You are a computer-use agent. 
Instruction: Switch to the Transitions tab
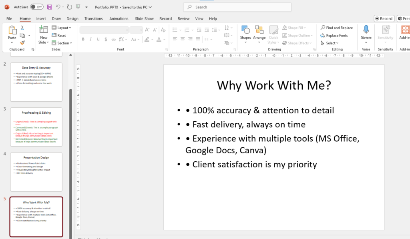(x=94, y=18)
